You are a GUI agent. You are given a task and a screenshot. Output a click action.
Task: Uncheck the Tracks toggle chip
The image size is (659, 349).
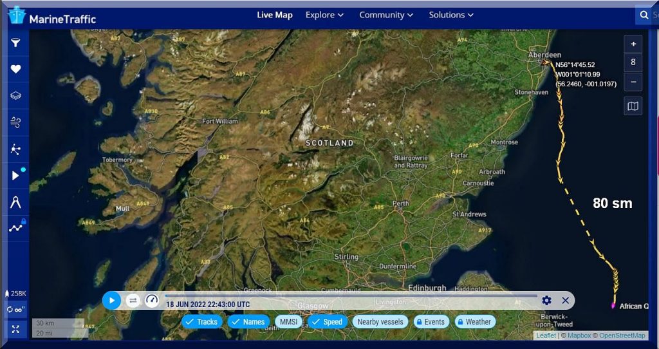coord(201,322)
